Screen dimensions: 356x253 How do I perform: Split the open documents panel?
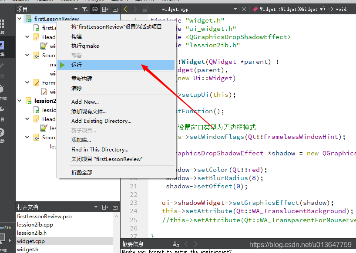coord(105,207)
